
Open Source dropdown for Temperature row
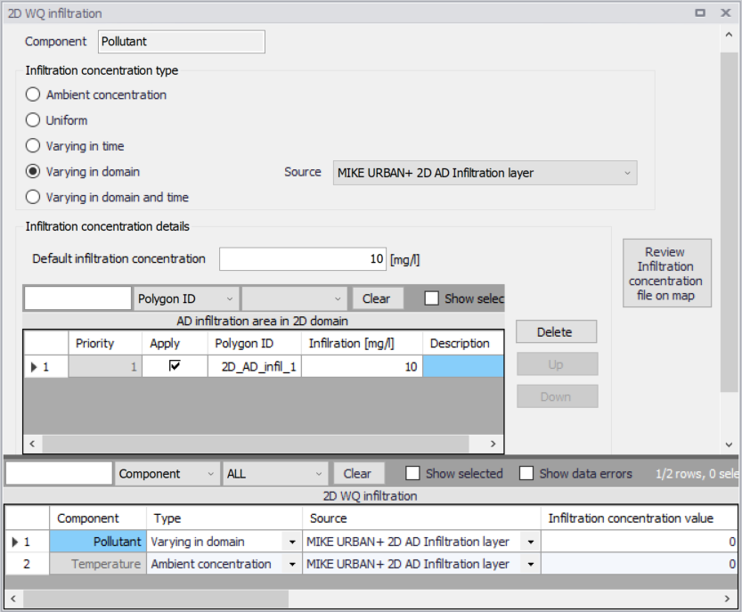click(x=531, y=564)
